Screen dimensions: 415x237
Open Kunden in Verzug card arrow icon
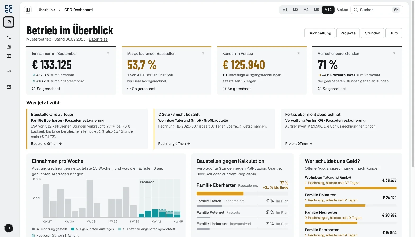coord(298,54)
